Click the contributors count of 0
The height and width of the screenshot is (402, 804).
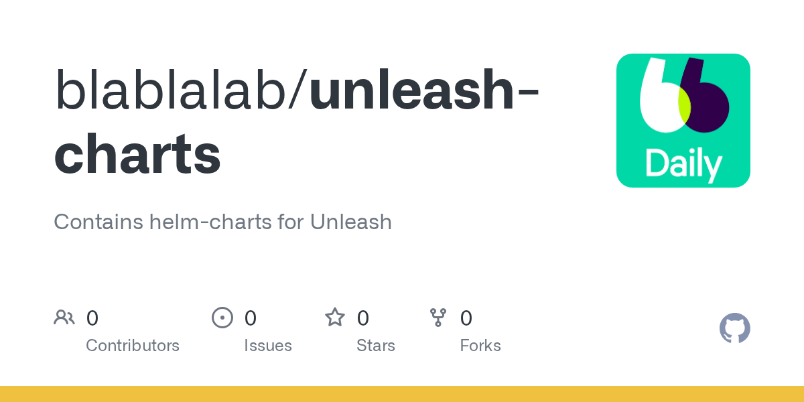coord(92,318)
